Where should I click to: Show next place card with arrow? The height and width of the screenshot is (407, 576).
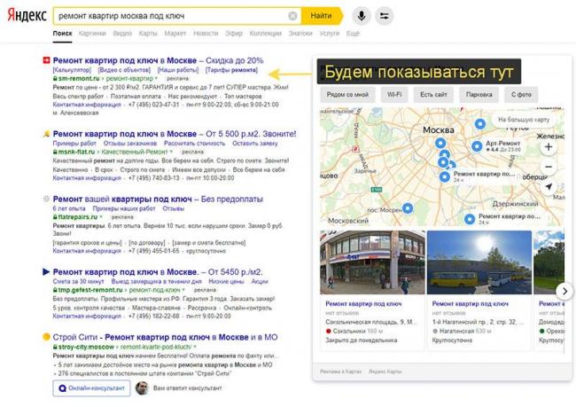[x=564, y=291]
